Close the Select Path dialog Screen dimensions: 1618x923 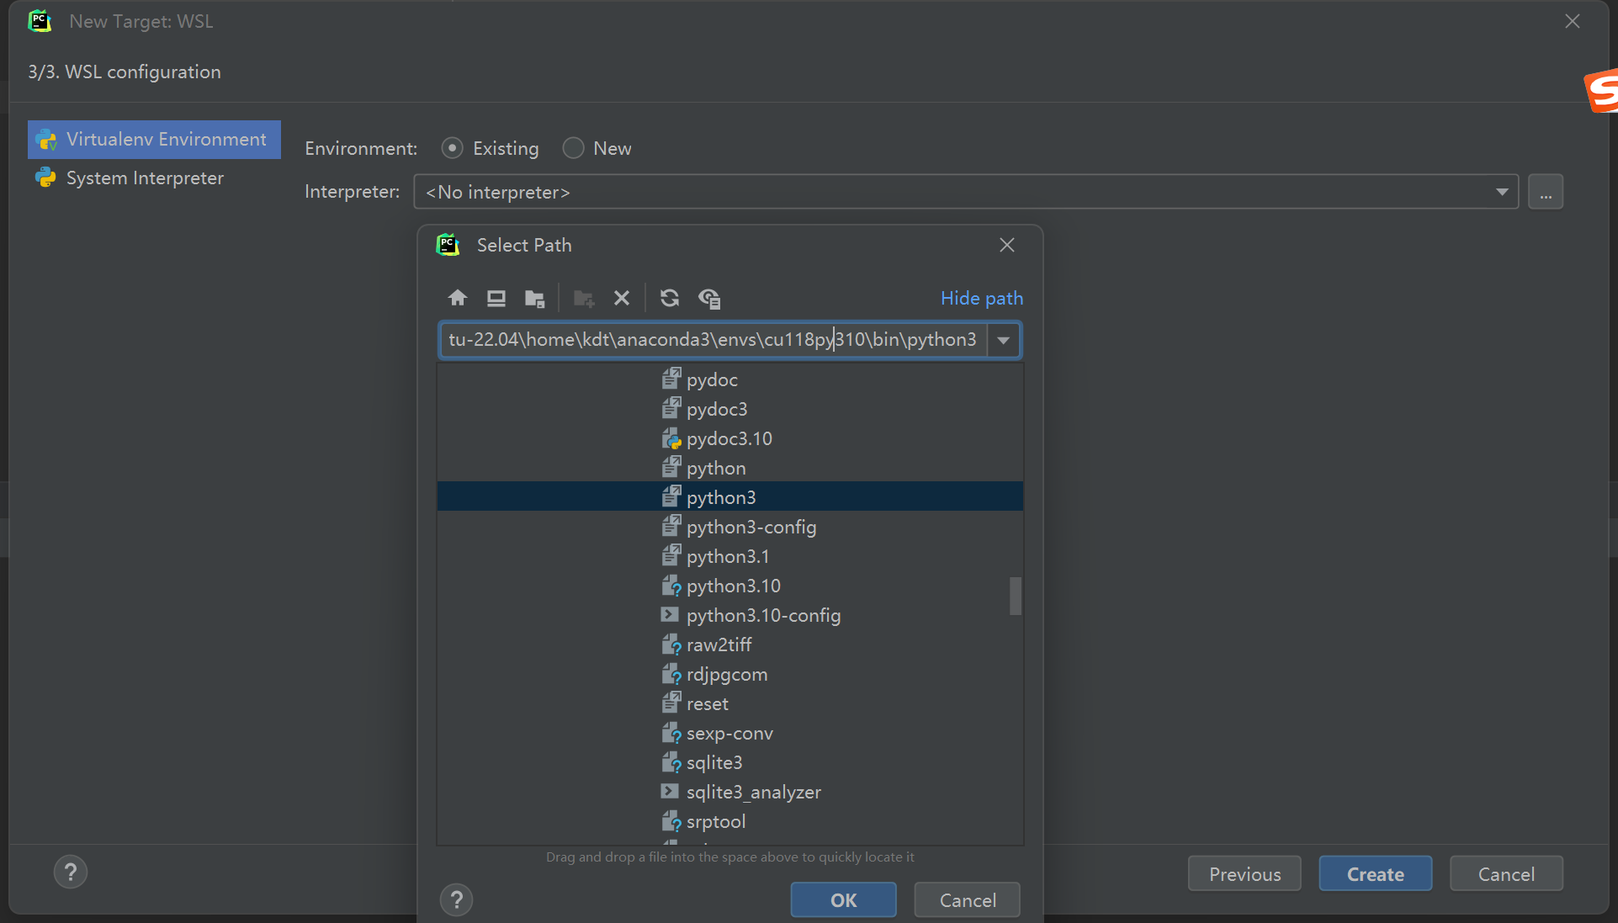pyautogui.click(x=1007, y=245)
